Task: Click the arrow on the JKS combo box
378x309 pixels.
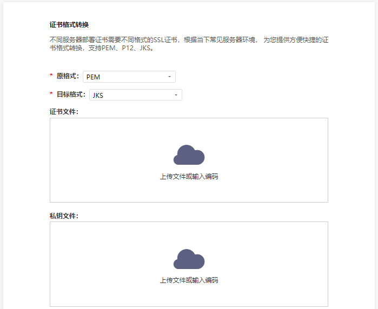Action: coord(176,95)
